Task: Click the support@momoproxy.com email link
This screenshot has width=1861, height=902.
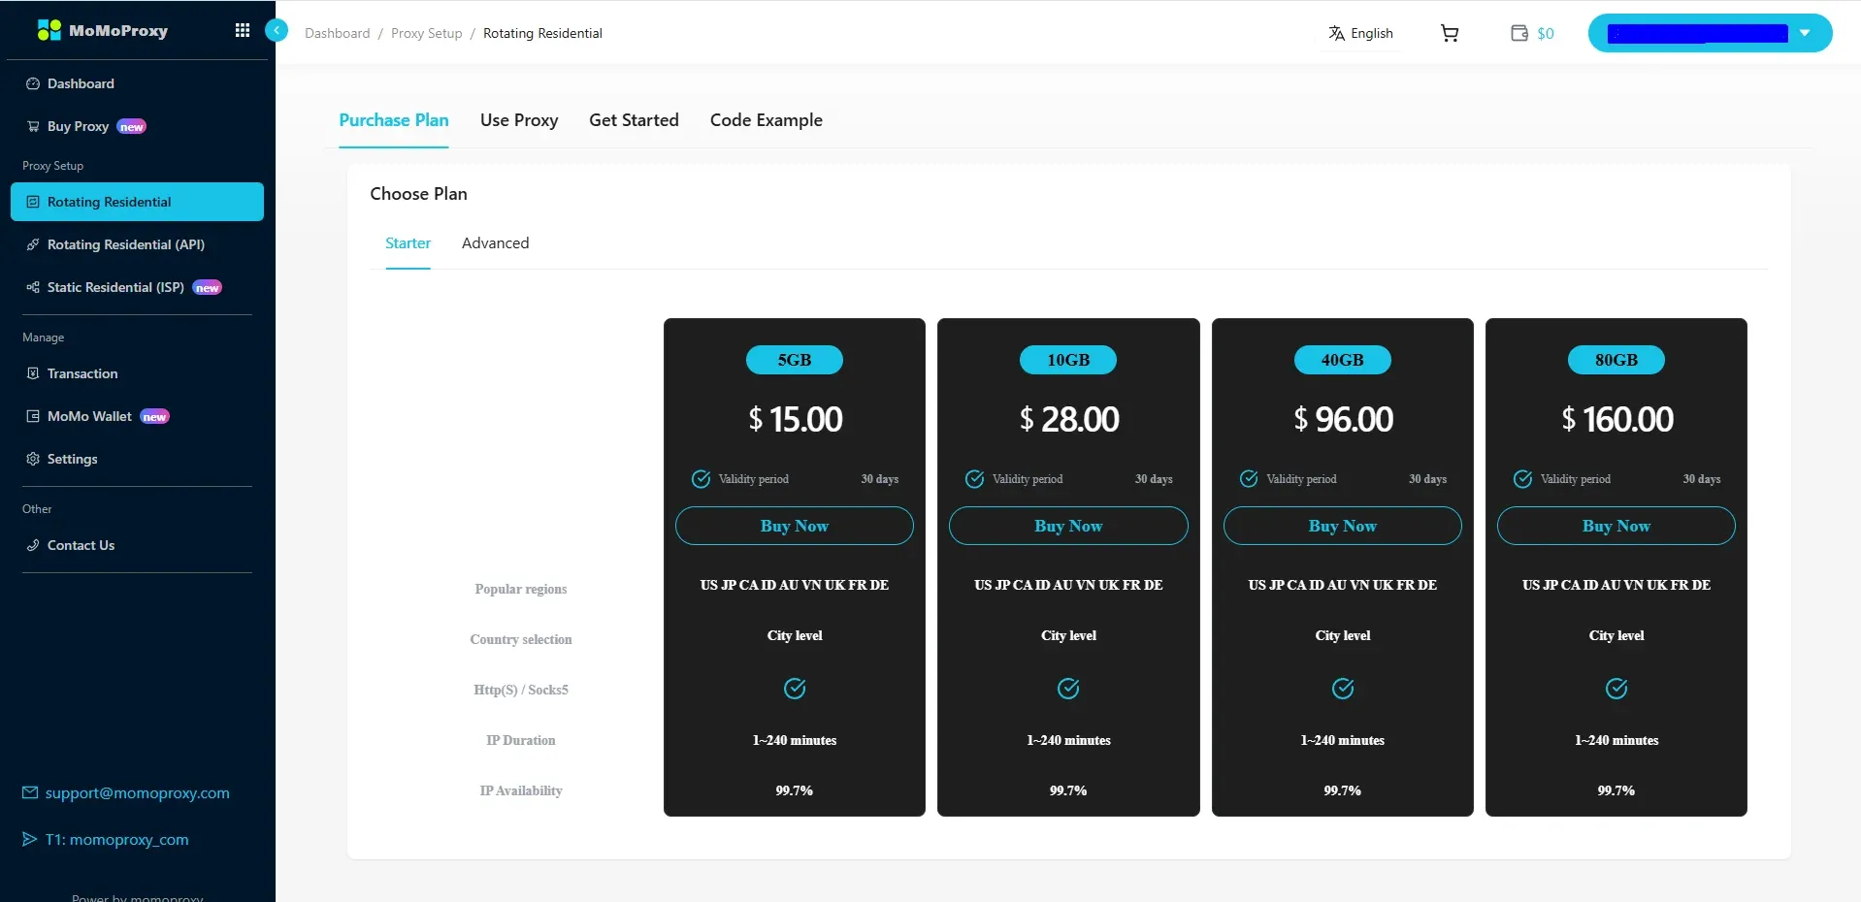Action: click(137, 792)
